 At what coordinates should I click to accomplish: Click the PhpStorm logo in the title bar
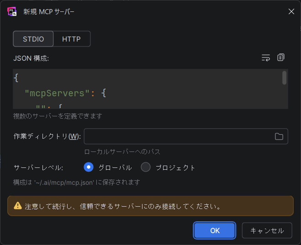click(x=12, y=11)
